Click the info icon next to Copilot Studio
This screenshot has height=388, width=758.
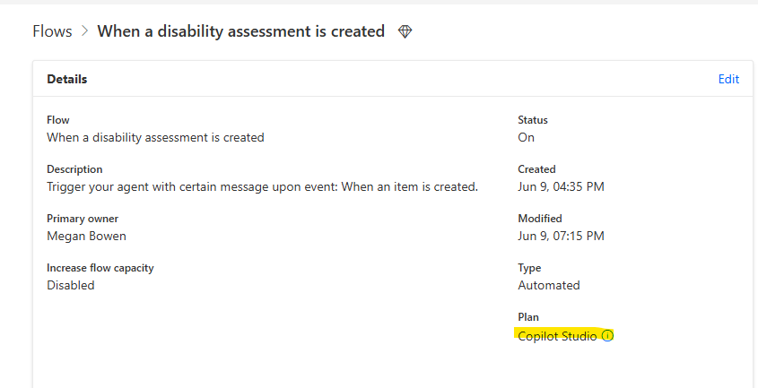pos(607,336)
